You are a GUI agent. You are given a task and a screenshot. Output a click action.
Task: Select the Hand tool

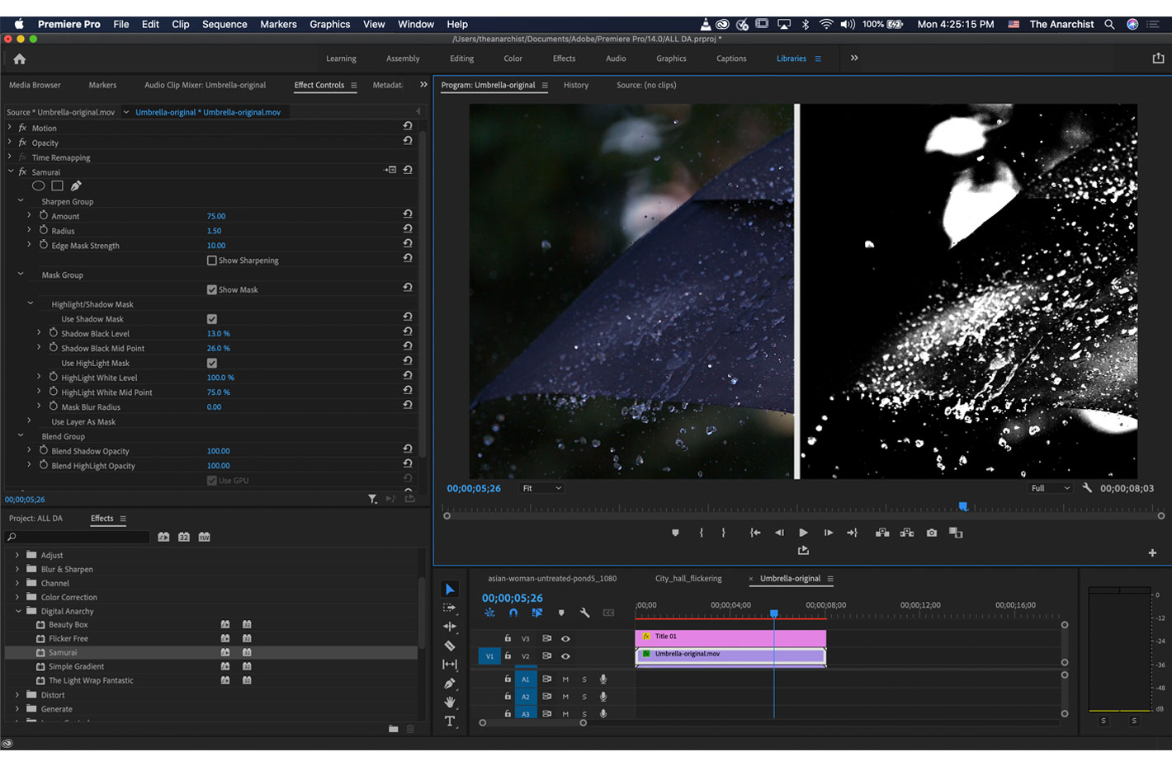pos(450,702)
